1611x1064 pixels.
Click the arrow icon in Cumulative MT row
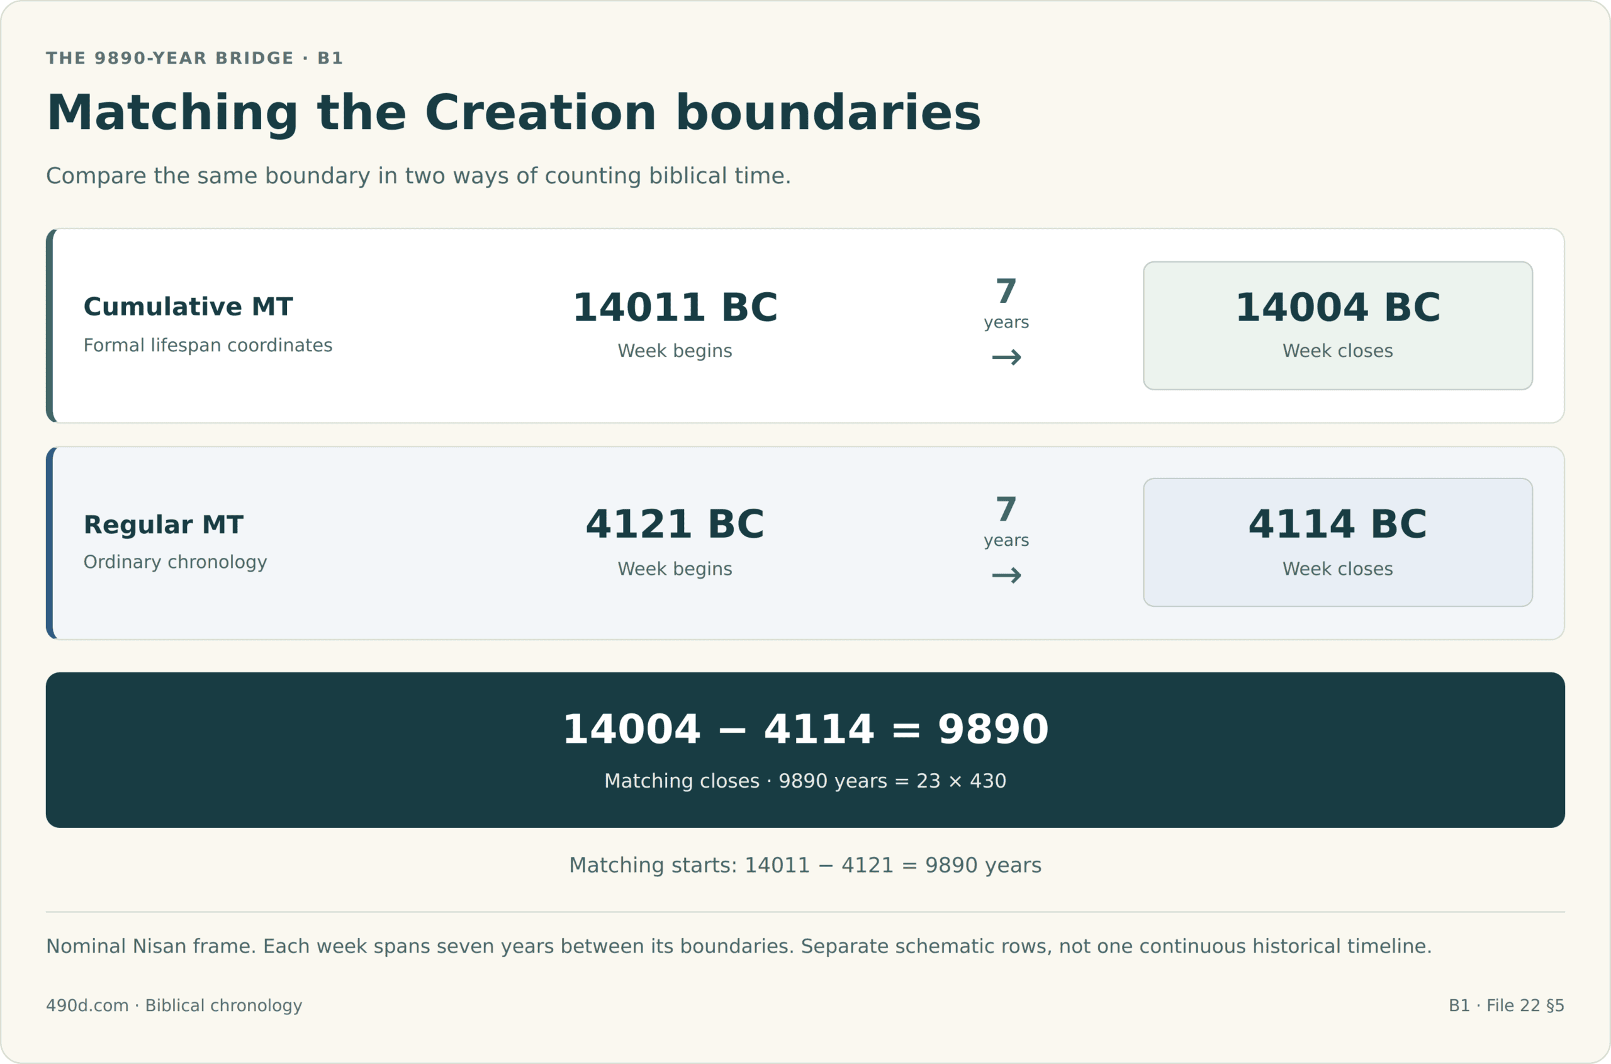point(1006,358)
